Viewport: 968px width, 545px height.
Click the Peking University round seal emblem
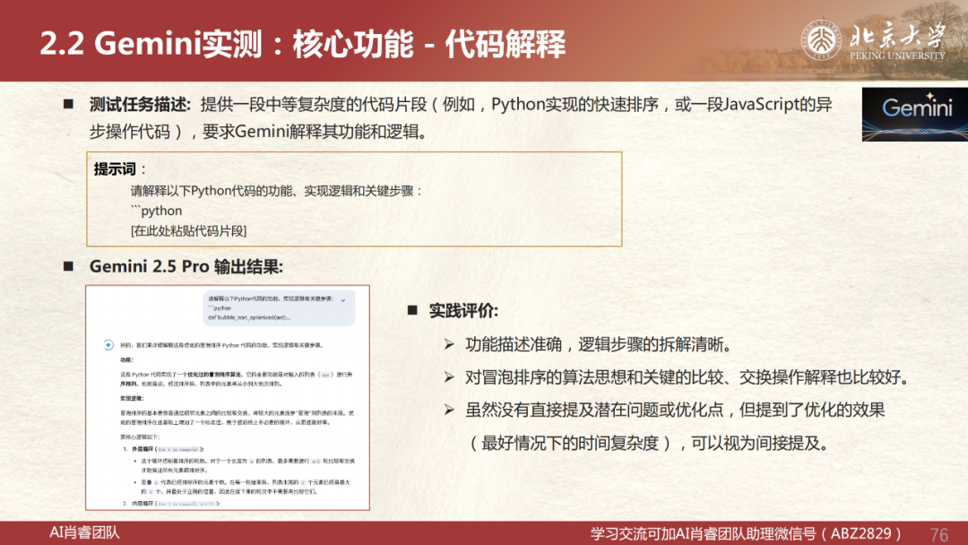(x=821, y=40)
